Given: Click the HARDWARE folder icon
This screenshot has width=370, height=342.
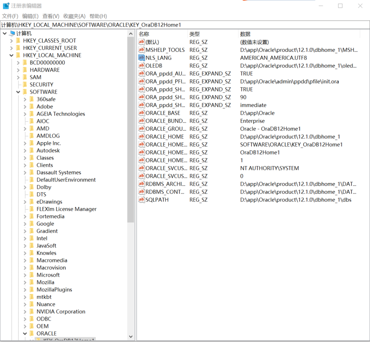Looking at the screenshot, I should coord(25,70).
